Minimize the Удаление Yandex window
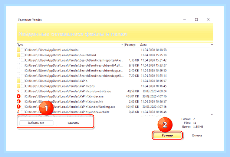This screenshot has width=230, height=157. (x=184, y=20)
